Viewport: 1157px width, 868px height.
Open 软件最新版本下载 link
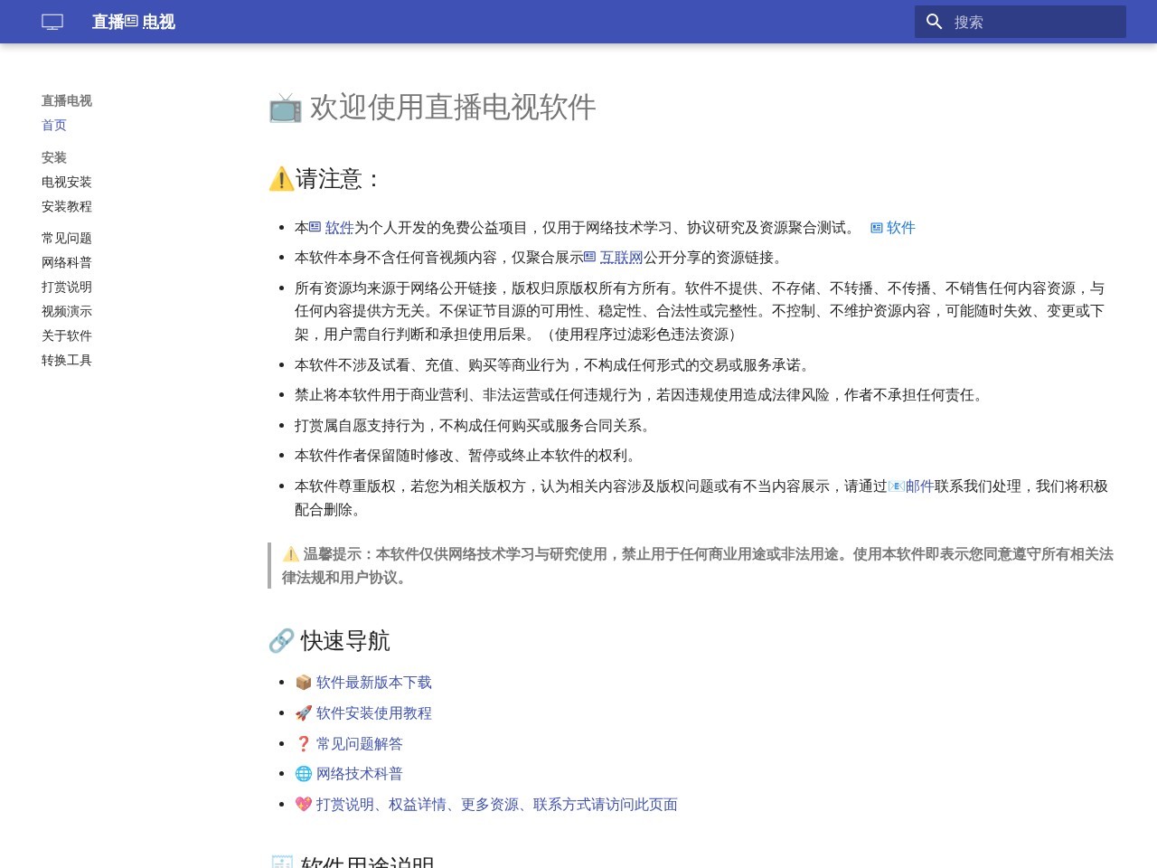(363, 683)
